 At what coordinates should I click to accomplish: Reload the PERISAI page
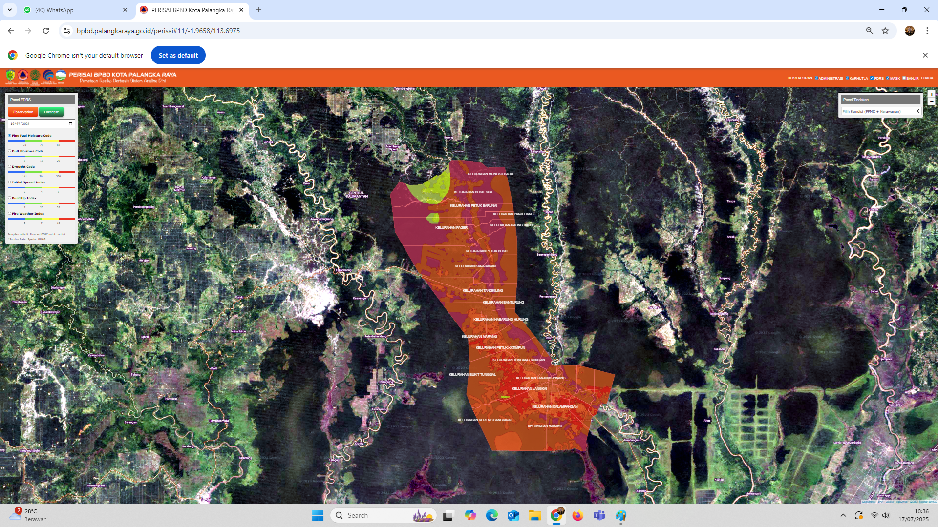click(x=46, y=31)
